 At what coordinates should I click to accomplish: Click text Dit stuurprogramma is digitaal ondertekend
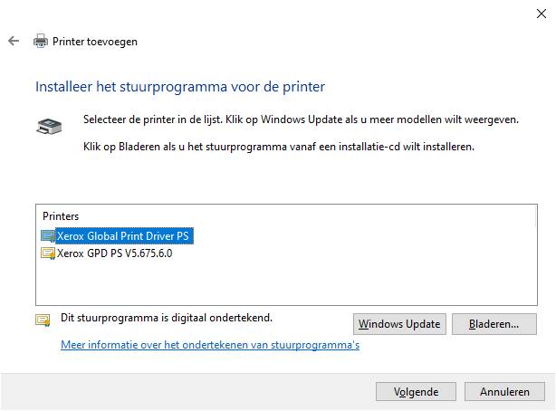pos(167,318)
